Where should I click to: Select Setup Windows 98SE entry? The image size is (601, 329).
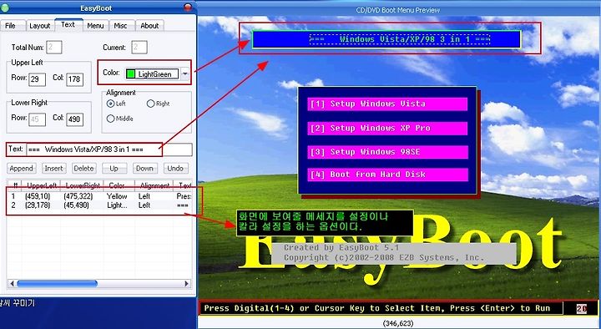(x=387, y=152)
